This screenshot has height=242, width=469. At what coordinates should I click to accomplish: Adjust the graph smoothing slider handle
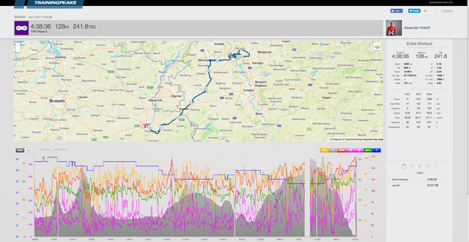click(x=51, y=149)
